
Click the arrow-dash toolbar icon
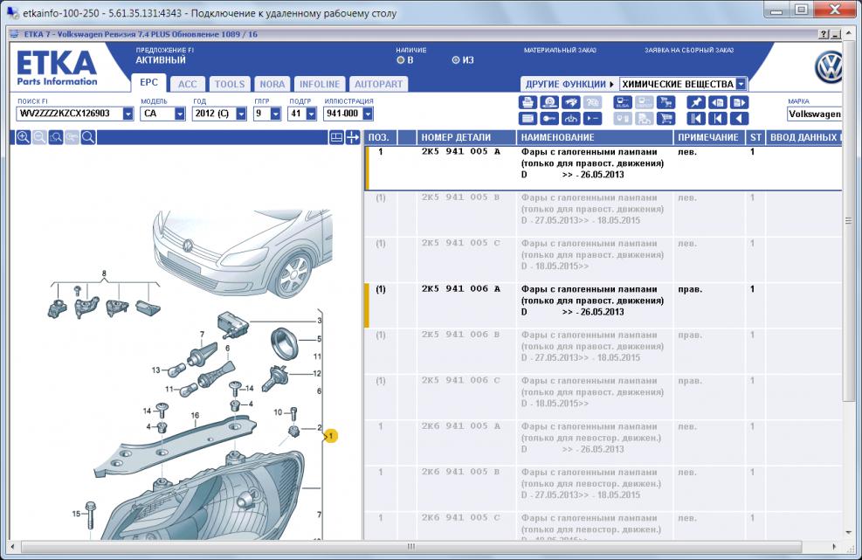click(593, 118)
